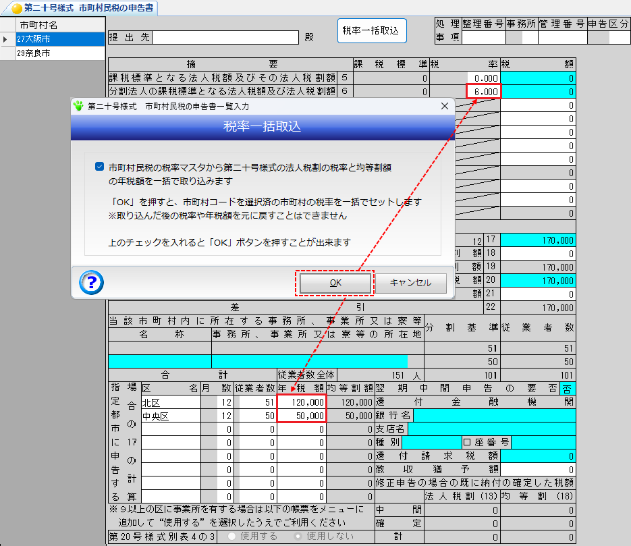Screen dimensions: 631x546
Task: Select 29奈良市 in the municipality list
Action: pos(59,53)
